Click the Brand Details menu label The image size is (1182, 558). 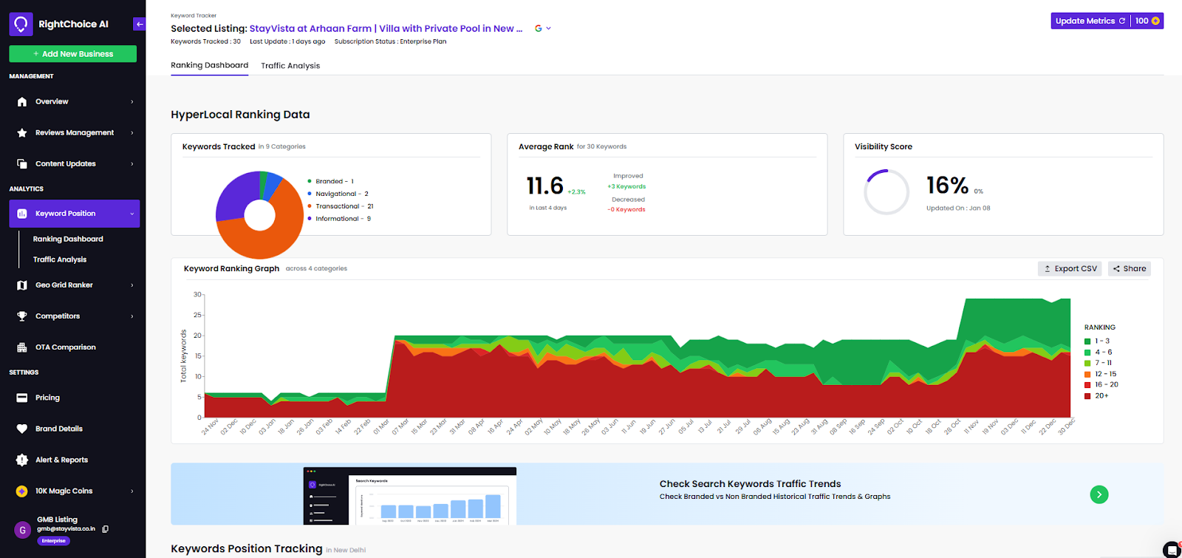point(59,429)
